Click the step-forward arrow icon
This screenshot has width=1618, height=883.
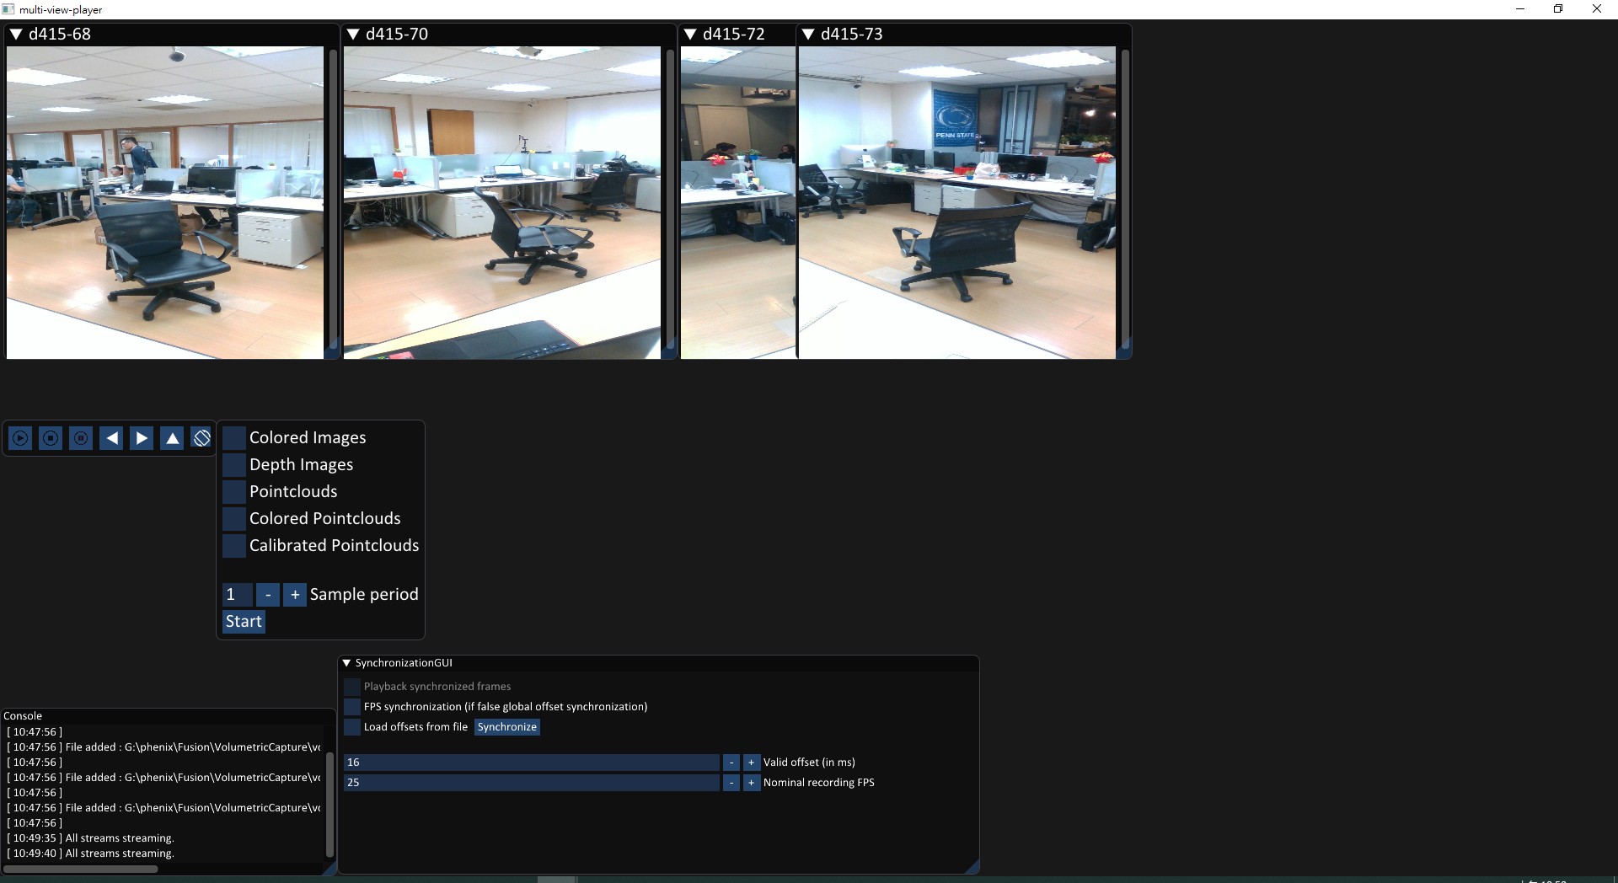pyautogui.click(x=141, y=438)
